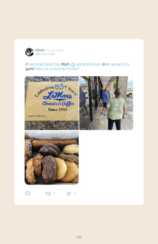158x244 pixels.
Task: Click the Since 1933 text on box
Action: tap(57, 110)
